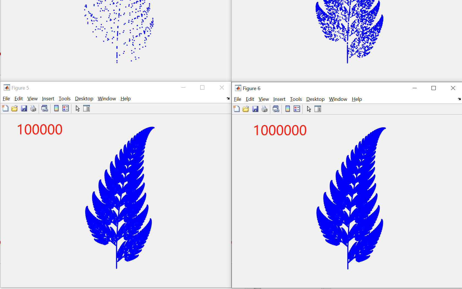Open the Desktop menu in Figure 5
This screenshot has height=289, width=462.
84,99
